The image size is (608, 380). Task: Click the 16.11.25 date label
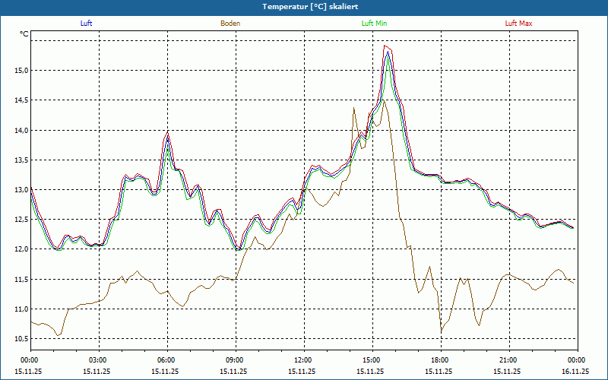(x=575, y=371)
